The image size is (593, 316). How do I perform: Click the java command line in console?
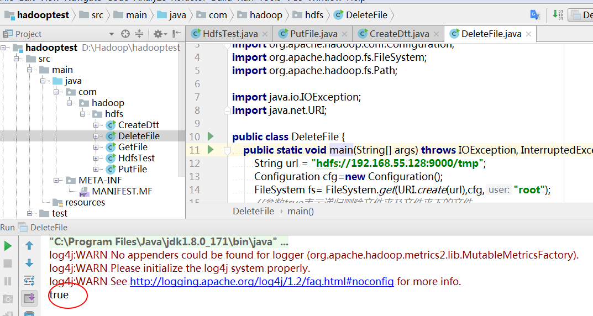pos(169,242)
